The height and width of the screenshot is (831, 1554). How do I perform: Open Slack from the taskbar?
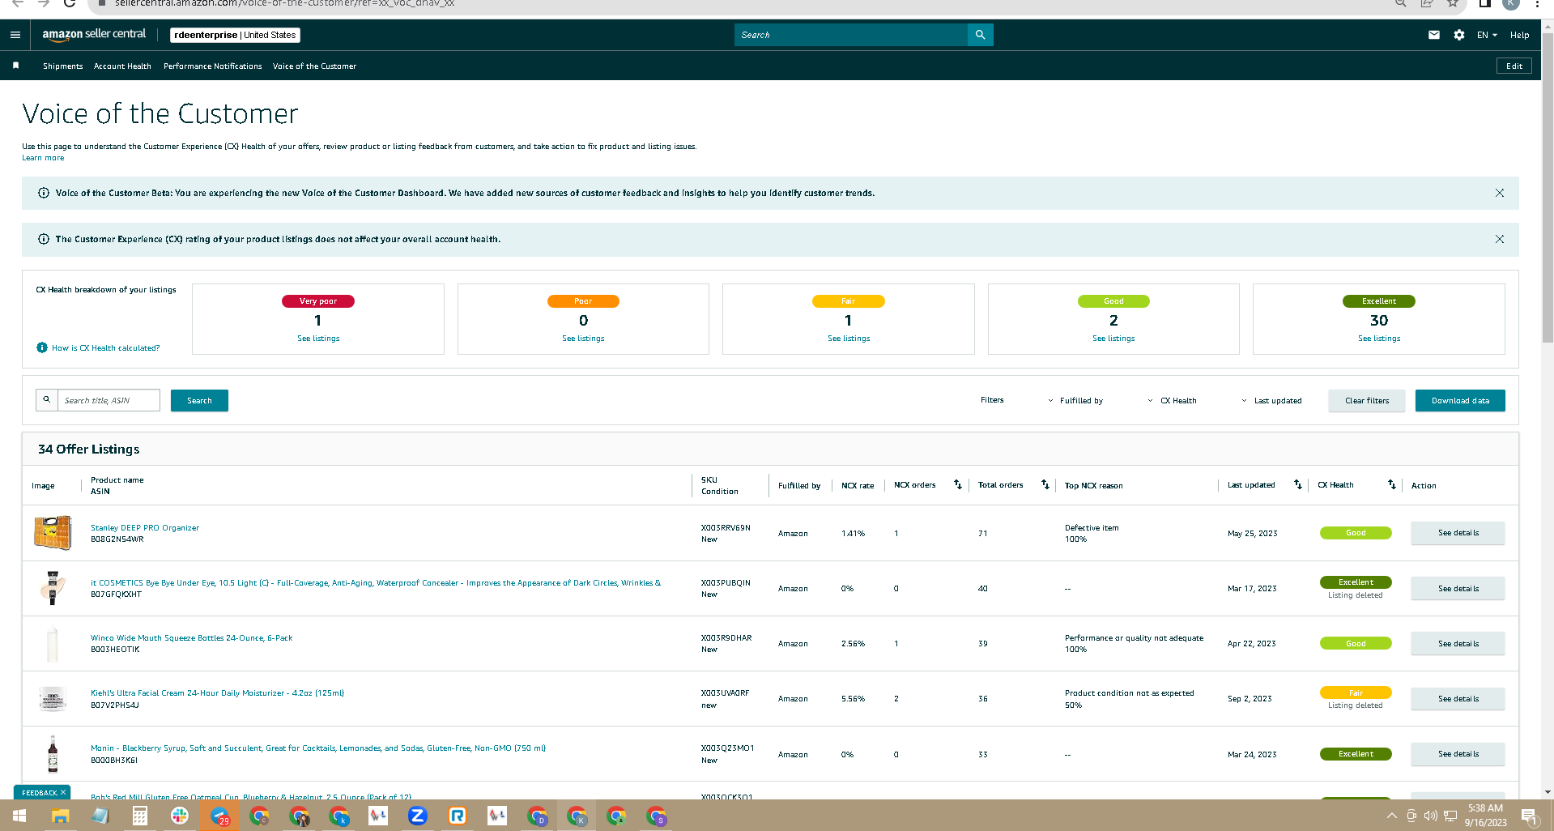(x=179, y=816)
